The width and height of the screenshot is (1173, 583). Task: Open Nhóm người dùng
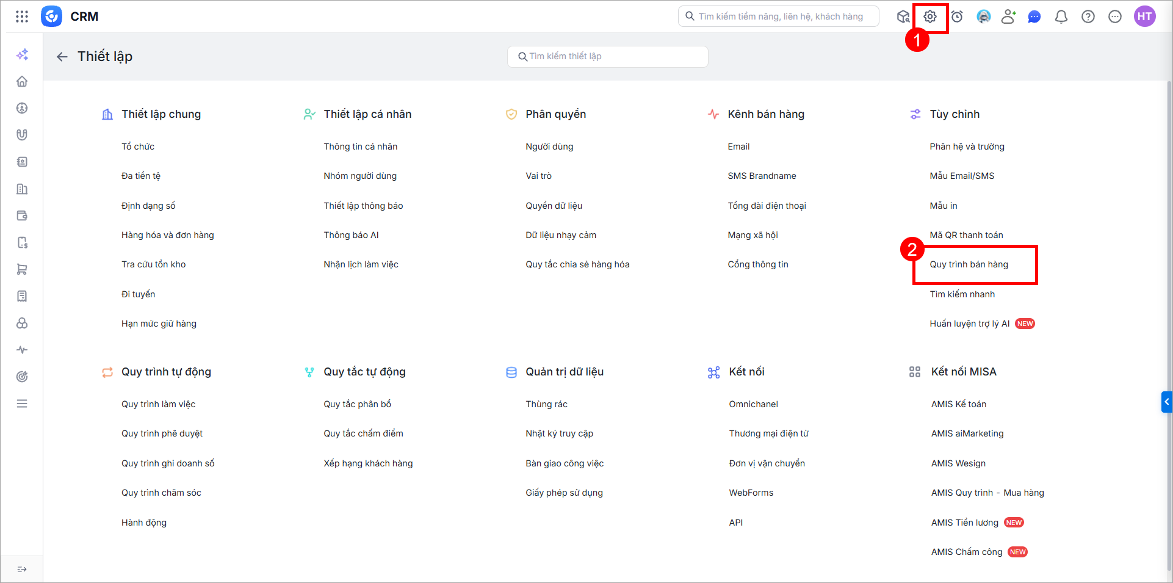(x=360, y=176)
